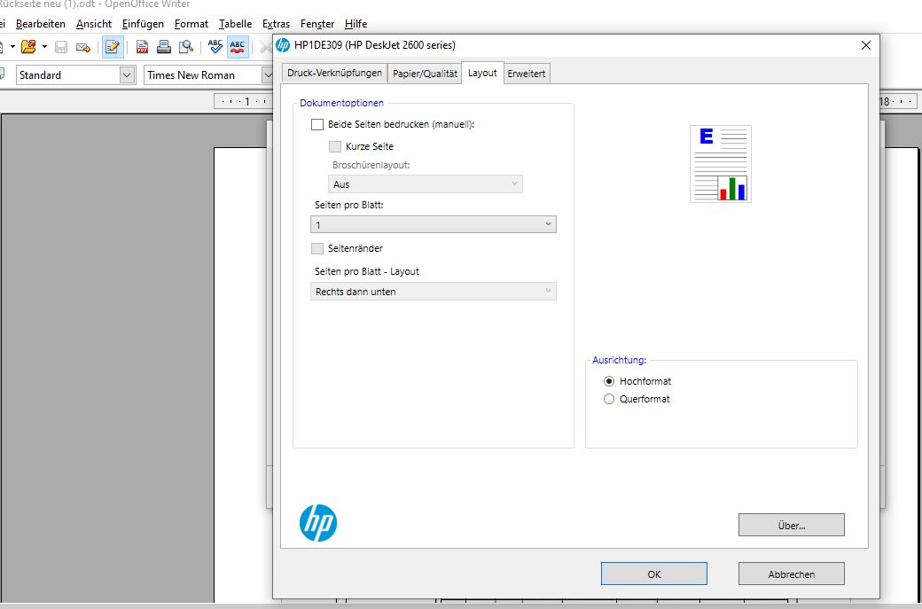Toggle the Seitenränder checkbox
The image size is (922, 609).
coord(317,249)
